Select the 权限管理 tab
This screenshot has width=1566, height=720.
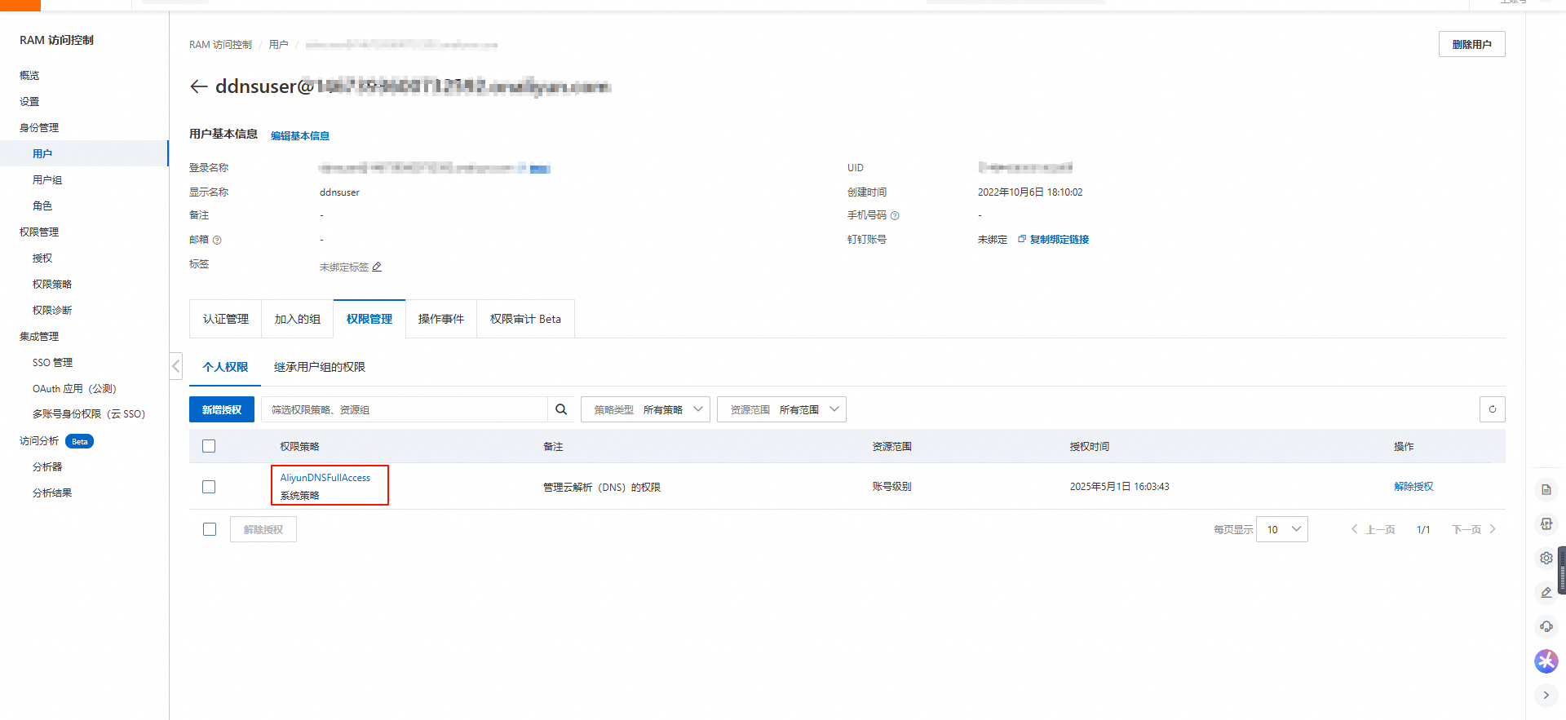click(x=369, y=319)
